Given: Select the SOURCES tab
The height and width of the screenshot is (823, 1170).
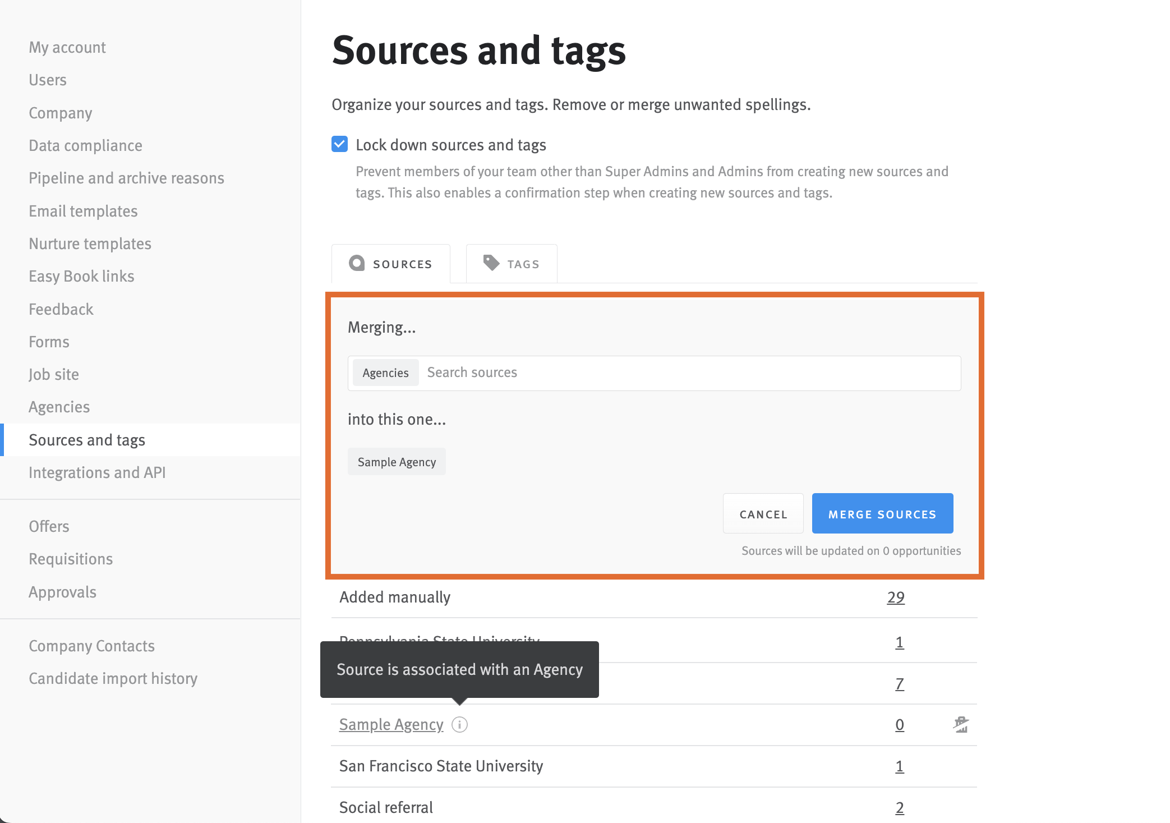Looking at the screenshot, I should 391,263.
